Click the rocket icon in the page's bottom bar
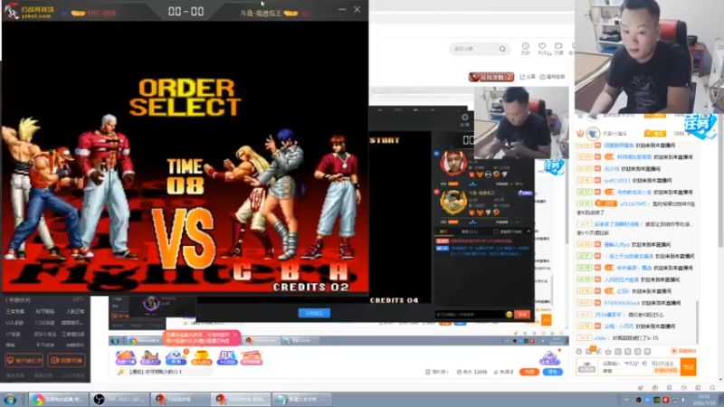Screen dimensions: 724x407 (641, 388)
